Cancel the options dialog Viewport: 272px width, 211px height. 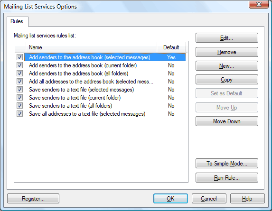click(209, 199)
